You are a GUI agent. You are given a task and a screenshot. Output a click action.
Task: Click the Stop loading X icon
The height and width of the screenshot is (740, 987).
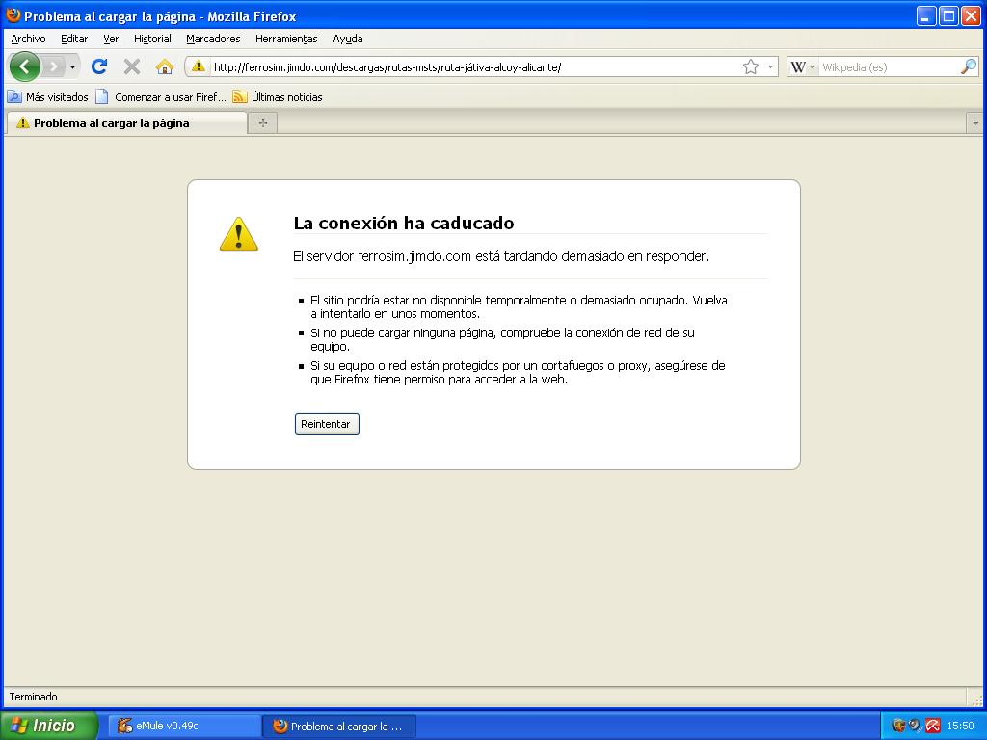pyautogui.click(x=132, y=66)
